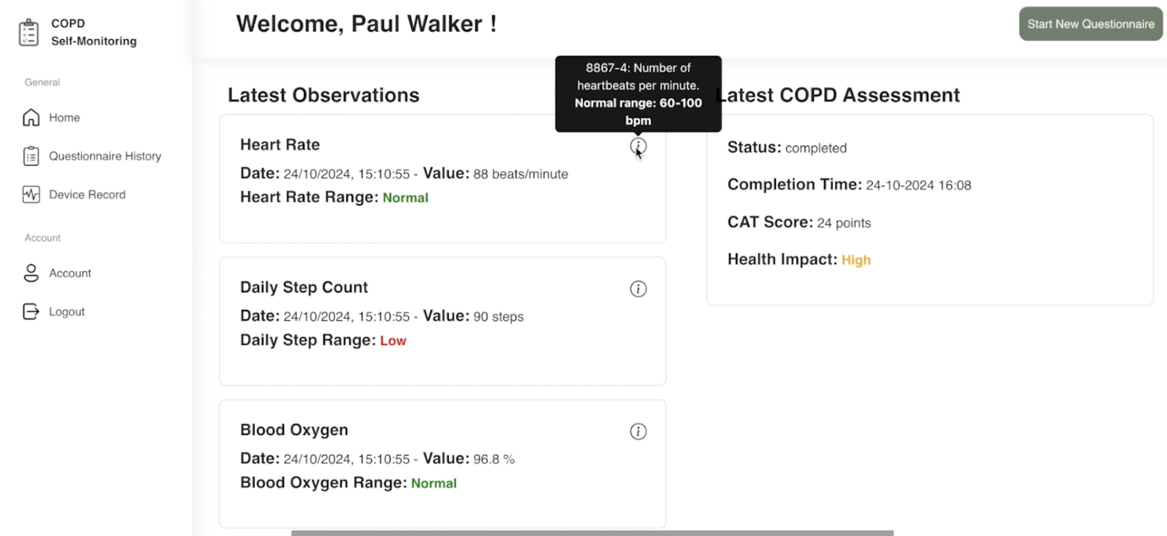Open the Home navigation entry
The height and width of the screenshot is (536, 1167).
coord(64,117)
